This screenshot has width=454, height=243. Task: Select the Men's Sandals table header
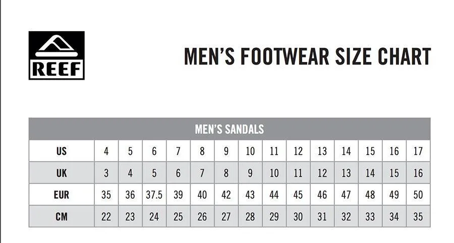pos(230,129)
